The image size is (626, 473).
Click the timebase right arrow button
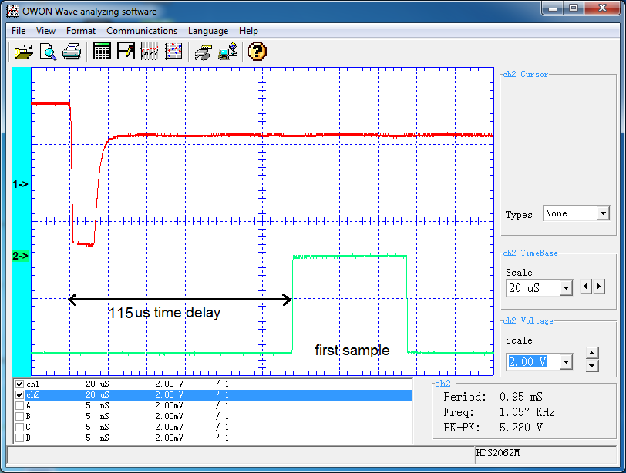pos(599,287)
